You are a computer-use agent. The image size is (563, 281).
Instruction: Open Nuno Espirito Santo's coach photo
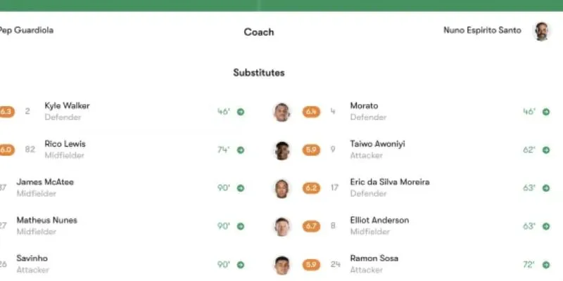(x=541, y=31)
